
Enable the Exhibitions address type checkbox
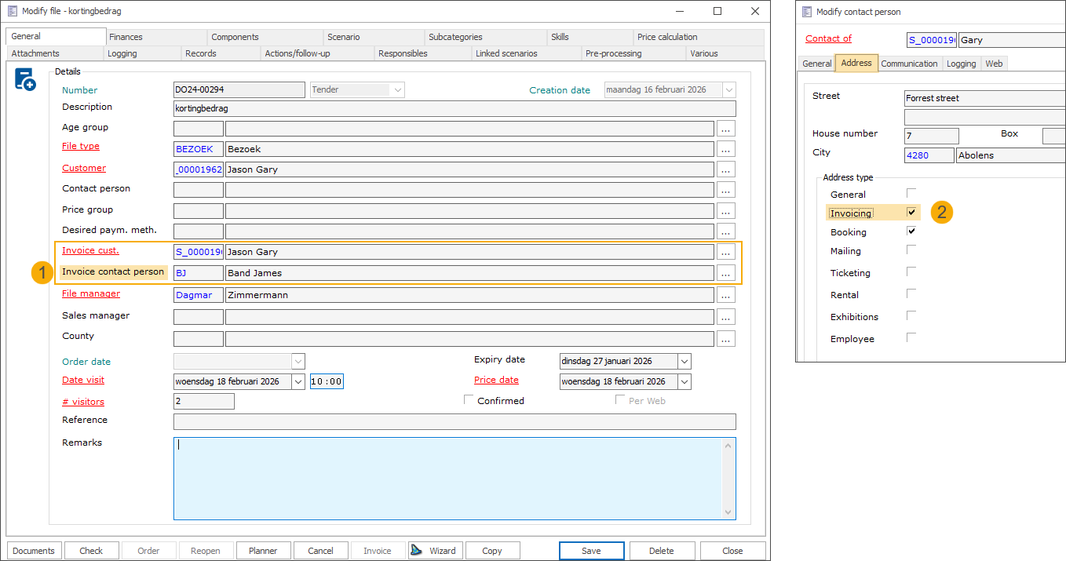point(911,315)
